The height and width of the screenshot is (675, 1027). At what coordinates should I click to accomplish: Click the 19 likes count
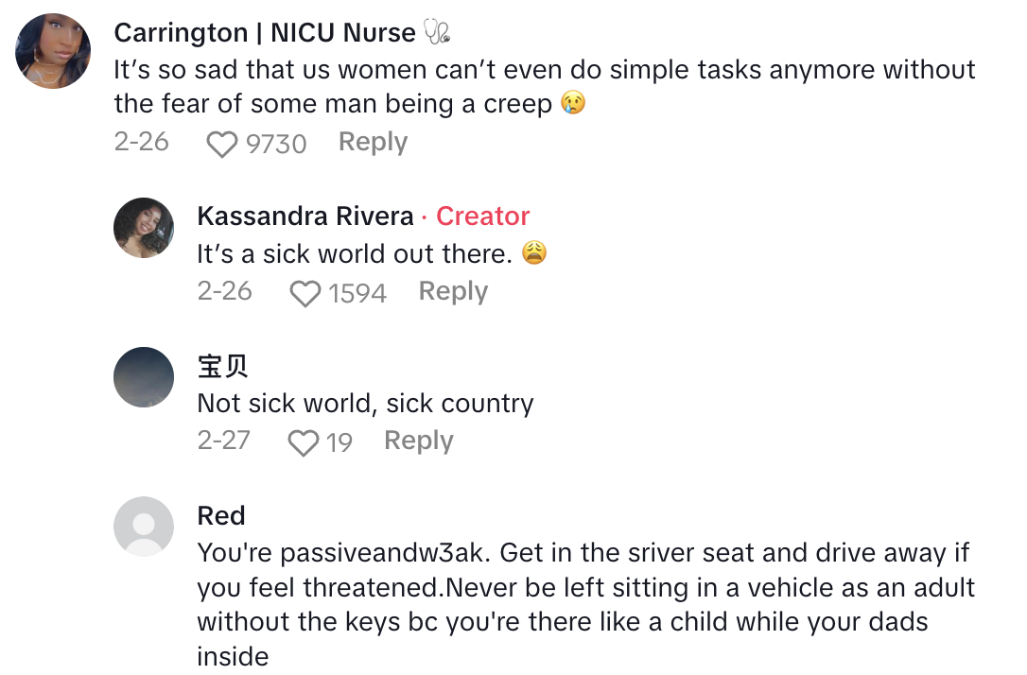point(339,443)
